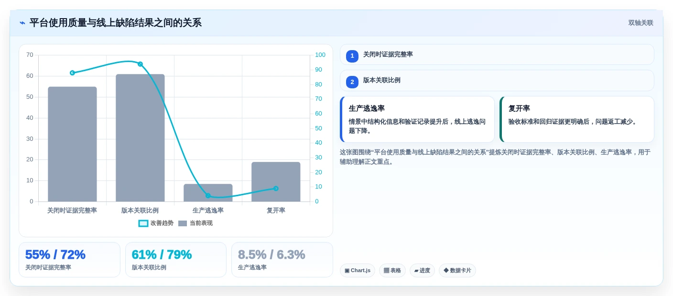Click the 生产逃逸率 bar in chart
673x296 pixels.
pos(208,193)
